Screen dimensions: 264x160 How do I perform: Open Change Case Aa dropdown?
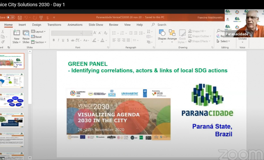click(x=86, y=40)
